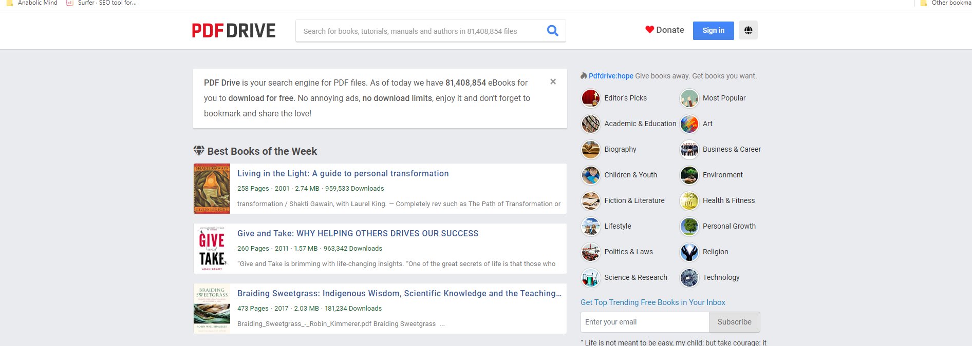
Task: Open the Most Popular text link
Action: [724, 98]
